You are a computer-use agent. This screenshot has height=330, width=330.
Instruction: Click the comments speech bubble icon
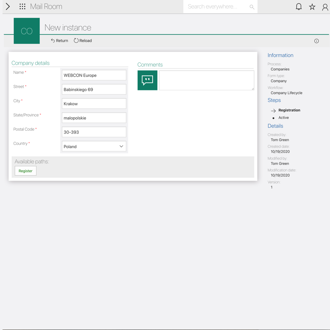click(x=147, y=80)
